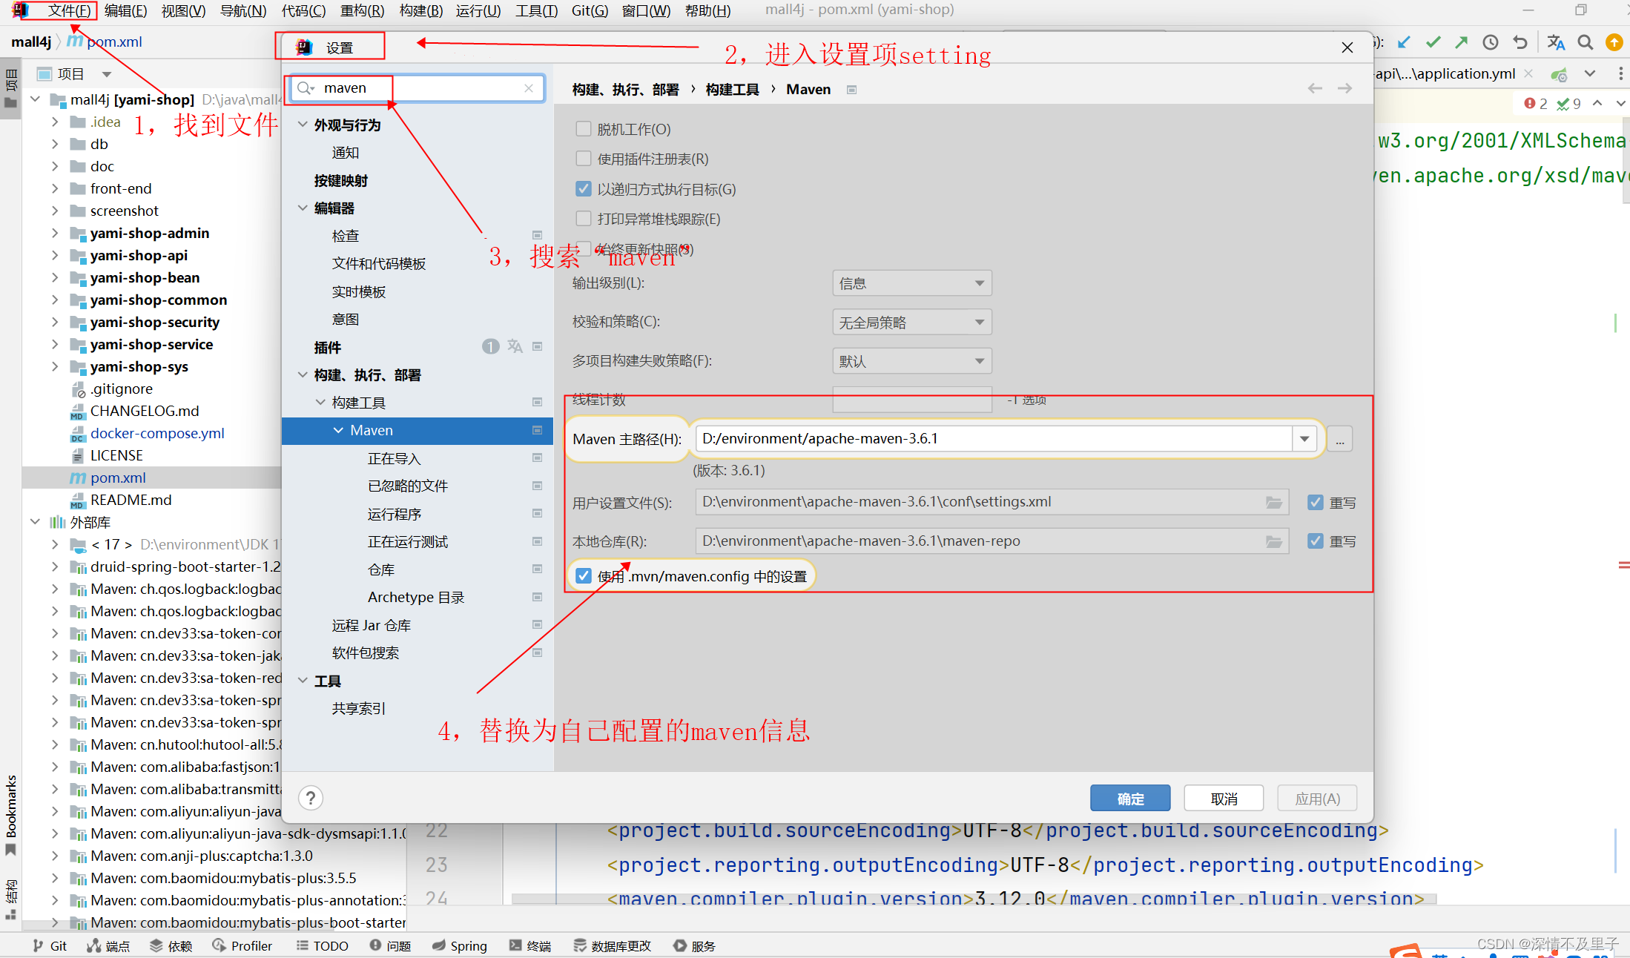Uncheck 使用 .mvn/maven.config 中的设置 checkbox
Viewport: 1630px width, 958px height.
(x=584, y=576)
